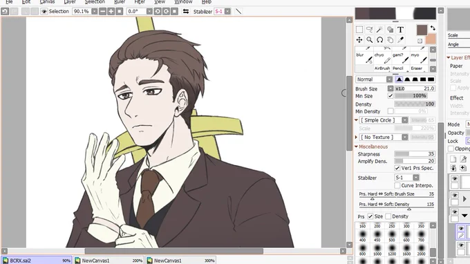
Task: Flip the canvas view horizontally
Action: coord(186,11)
